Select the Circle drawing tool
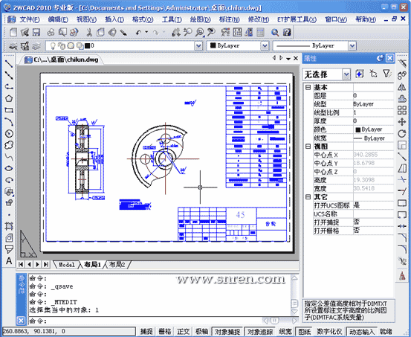This screenshot has height=337, width=411. [x=9, y=134]
